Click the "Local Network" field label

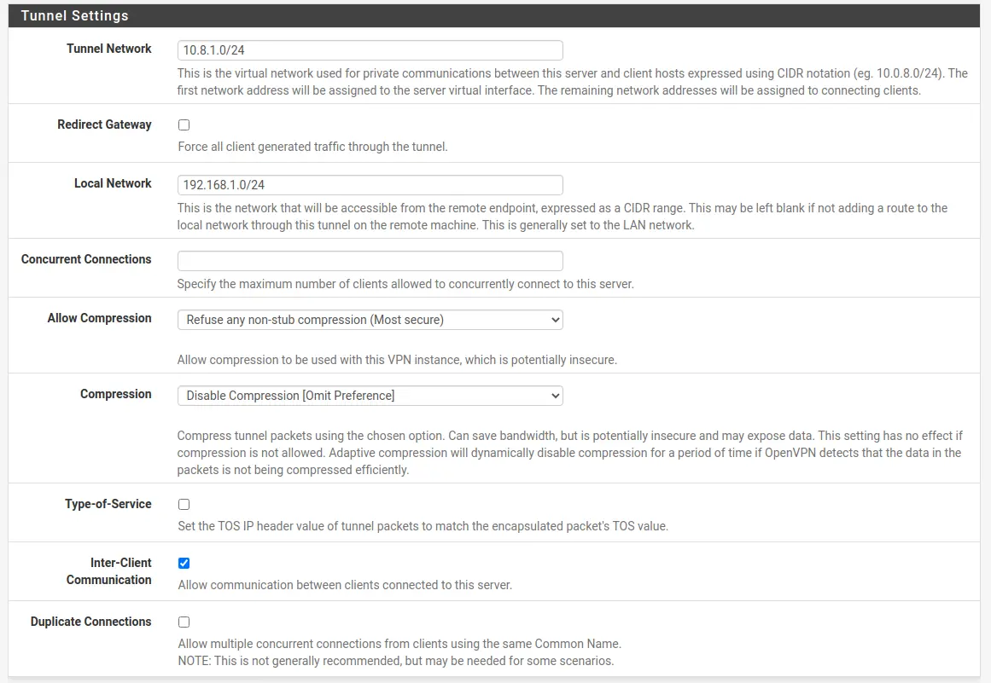point(113,183)
